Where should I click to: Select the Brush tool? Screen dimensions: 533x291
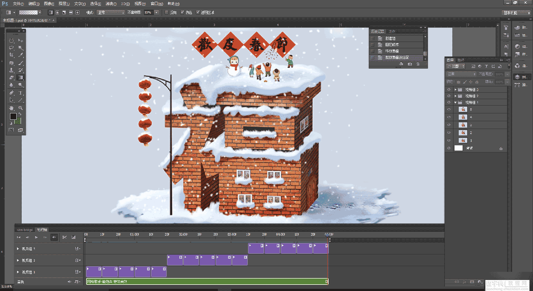[x=21, y=63]
